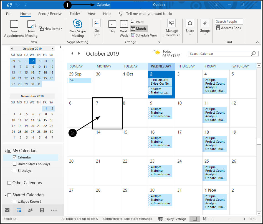Click the calendar scroll down arrow
Screen dimensions: 263x224
(x=259, y=213)
